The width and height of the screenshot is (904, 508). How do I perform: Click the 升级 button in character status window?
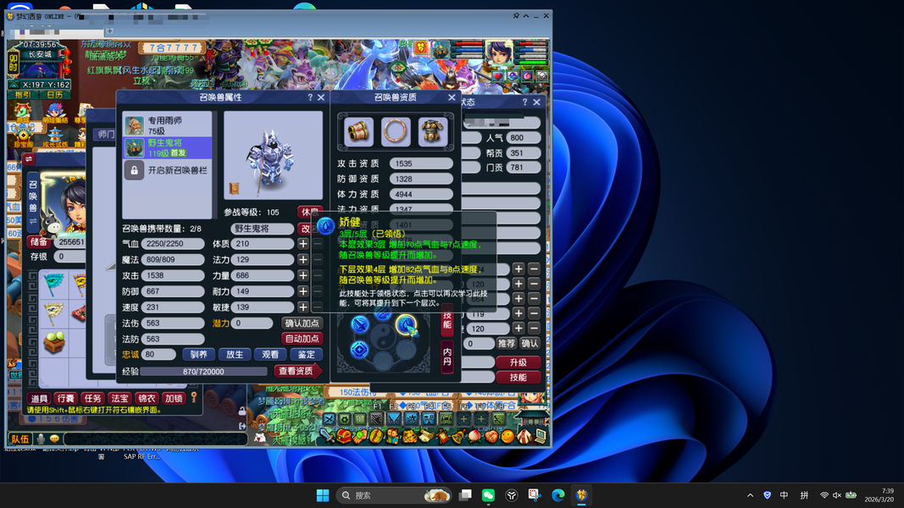519,362
